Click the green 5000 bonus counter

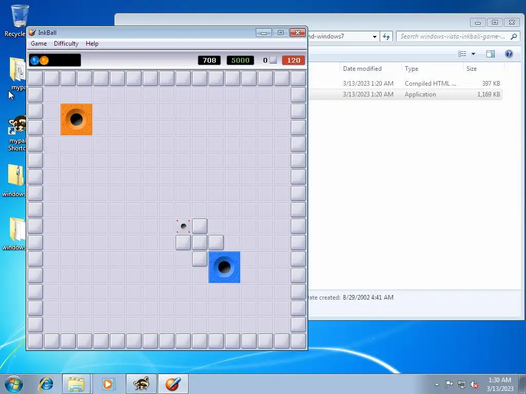(240, 61)
